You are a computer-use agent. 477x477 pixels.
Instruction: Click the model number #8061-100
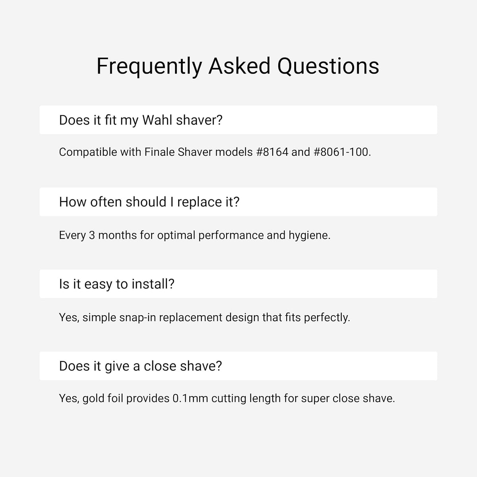tap(341, 152)
